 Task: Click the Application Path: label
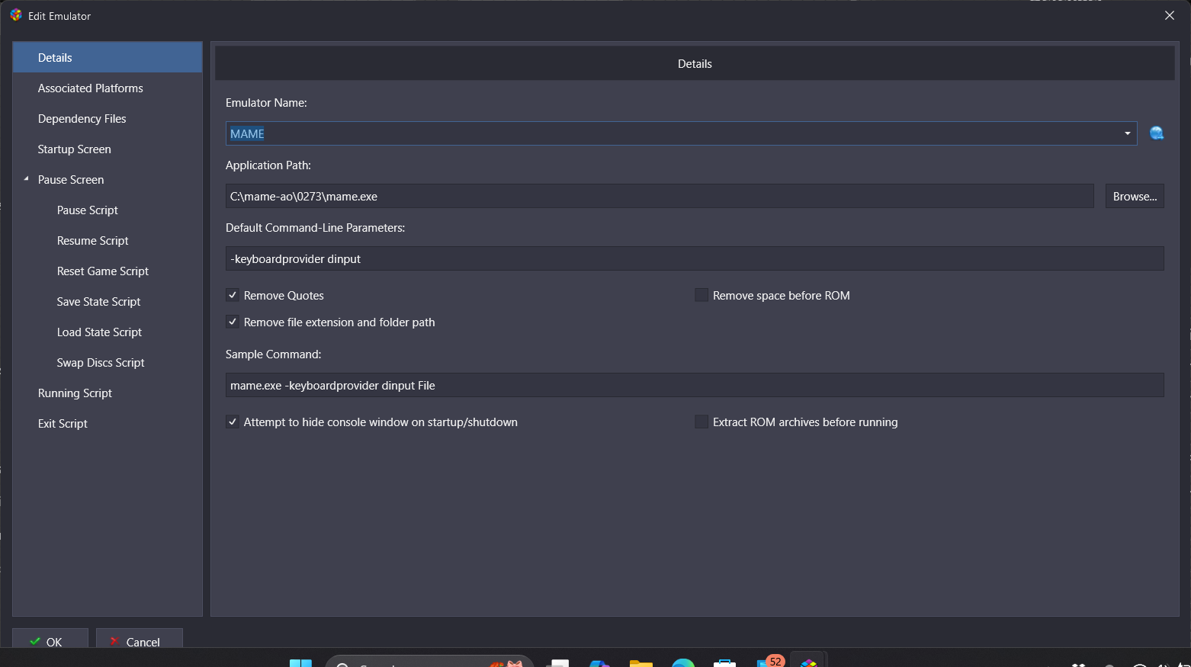point(268,165)
